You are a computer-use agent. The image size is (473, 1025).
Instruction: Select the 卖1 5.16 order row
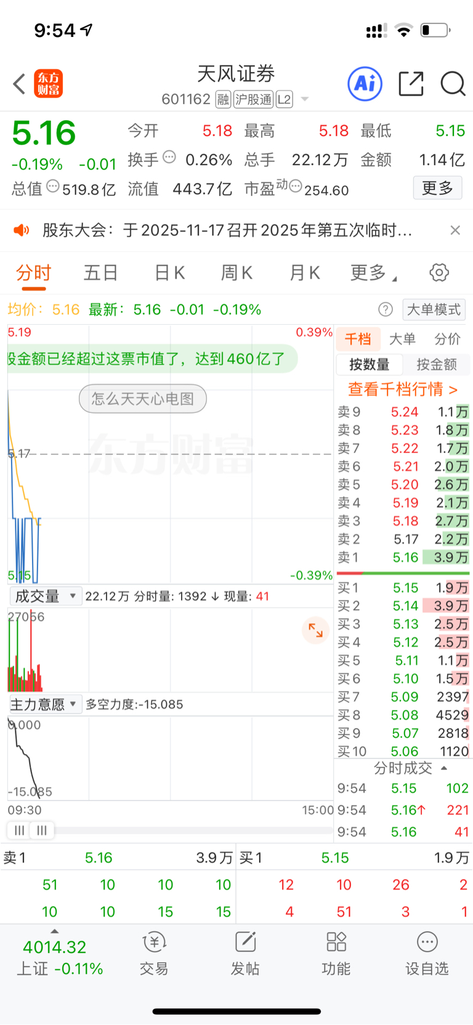tap(403, 557)
